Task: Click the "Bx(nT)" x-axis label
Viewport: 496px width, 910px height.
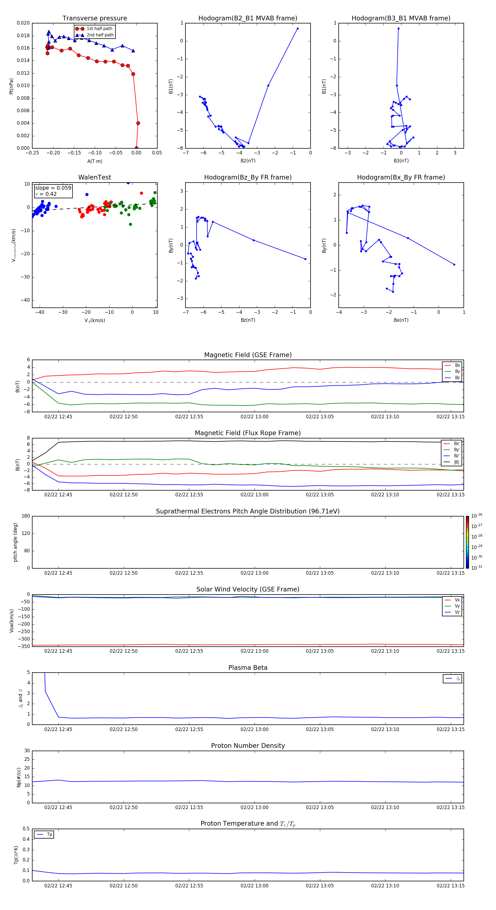Action: [401, 320]
